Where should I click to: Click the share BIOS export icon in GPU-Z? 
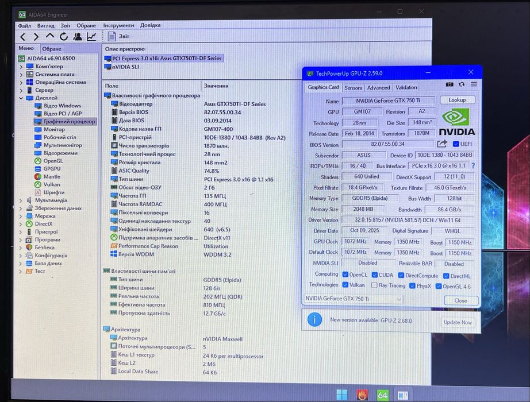tap(442, 144)
